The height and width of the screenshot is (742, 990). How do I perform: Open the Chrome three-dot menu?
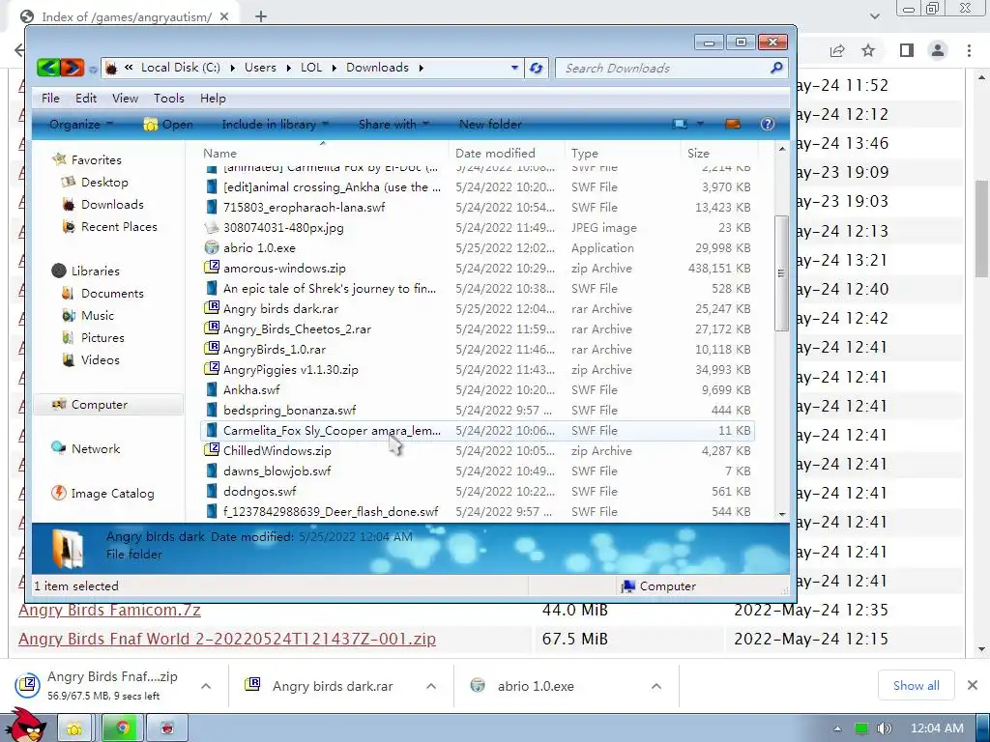pyautogui.click(x=969, y=50)
